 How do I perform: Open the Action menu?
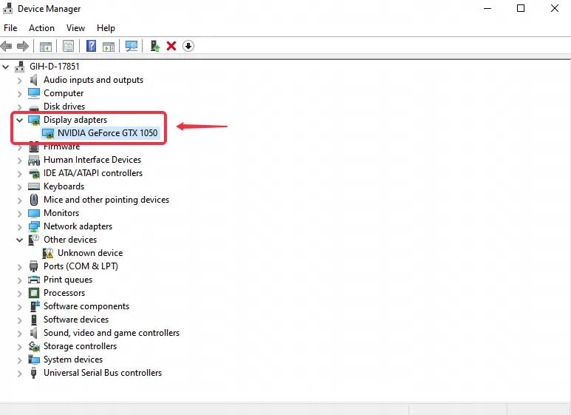(x=41, y=28)
